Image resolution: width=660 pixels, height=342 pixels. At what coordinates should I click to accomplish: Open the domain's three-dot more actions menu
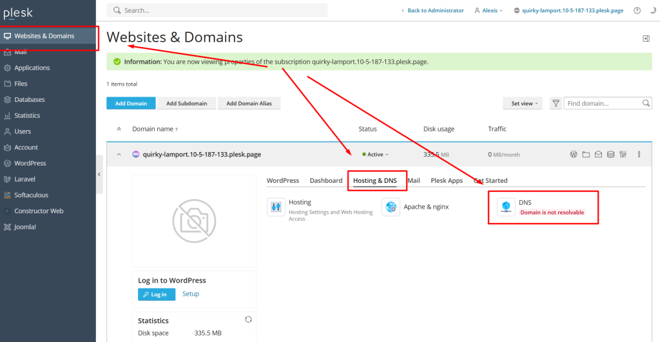639,155
